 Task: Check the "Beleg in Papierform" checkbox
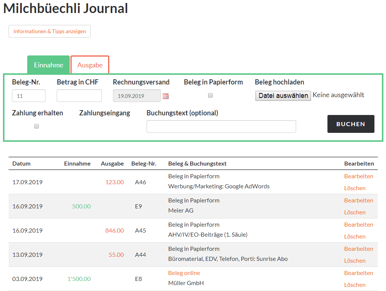[210, 95]
